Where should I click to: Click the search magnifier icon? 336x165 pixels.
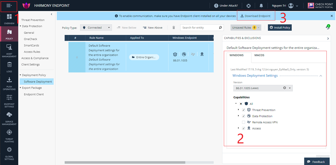220,27
